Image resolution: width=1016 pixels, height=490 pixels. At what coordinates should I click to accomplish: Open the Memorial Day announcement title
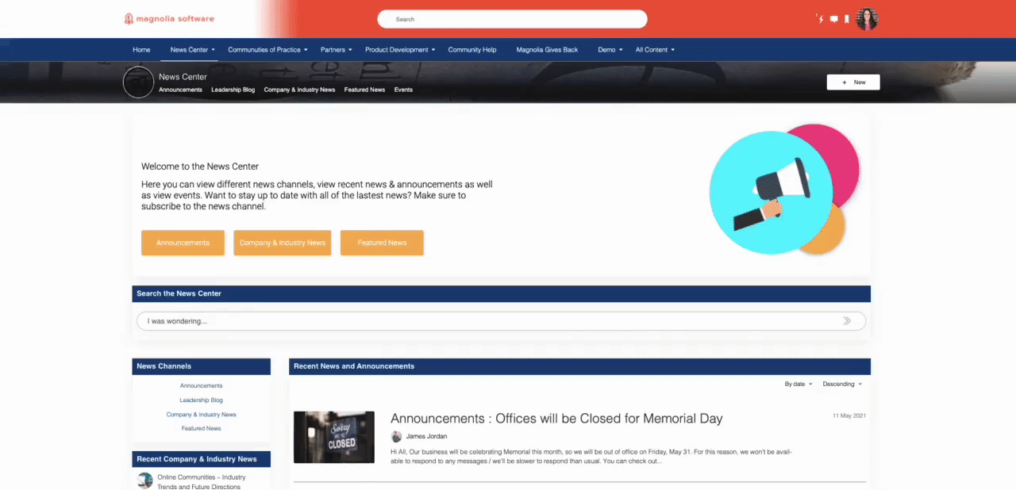[x=556, y=419]
